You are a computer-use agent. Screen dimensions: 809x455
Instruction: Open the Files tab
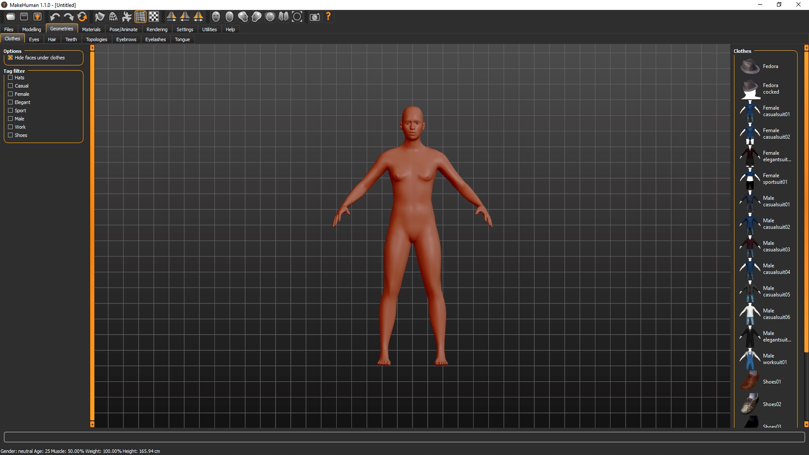point(9,29)
